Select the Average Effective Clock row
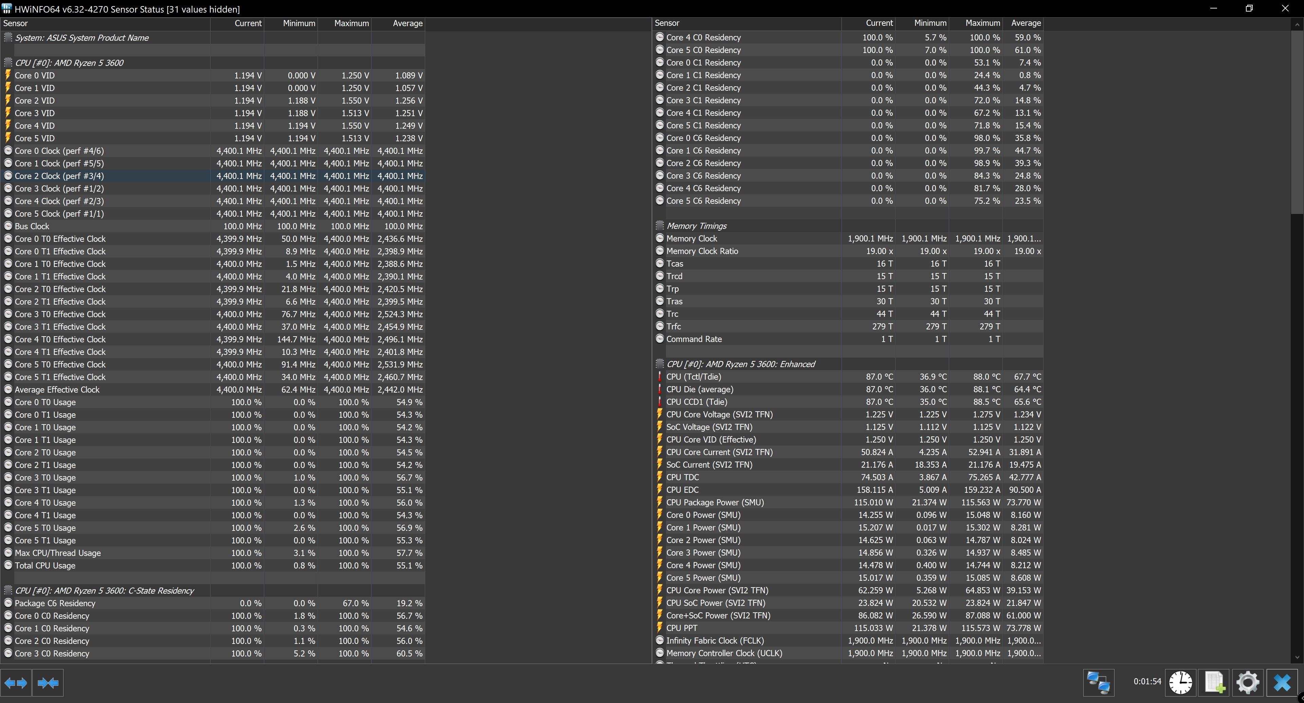The height and width of the screenshot is (703, 1304). [x=213, y=390]
